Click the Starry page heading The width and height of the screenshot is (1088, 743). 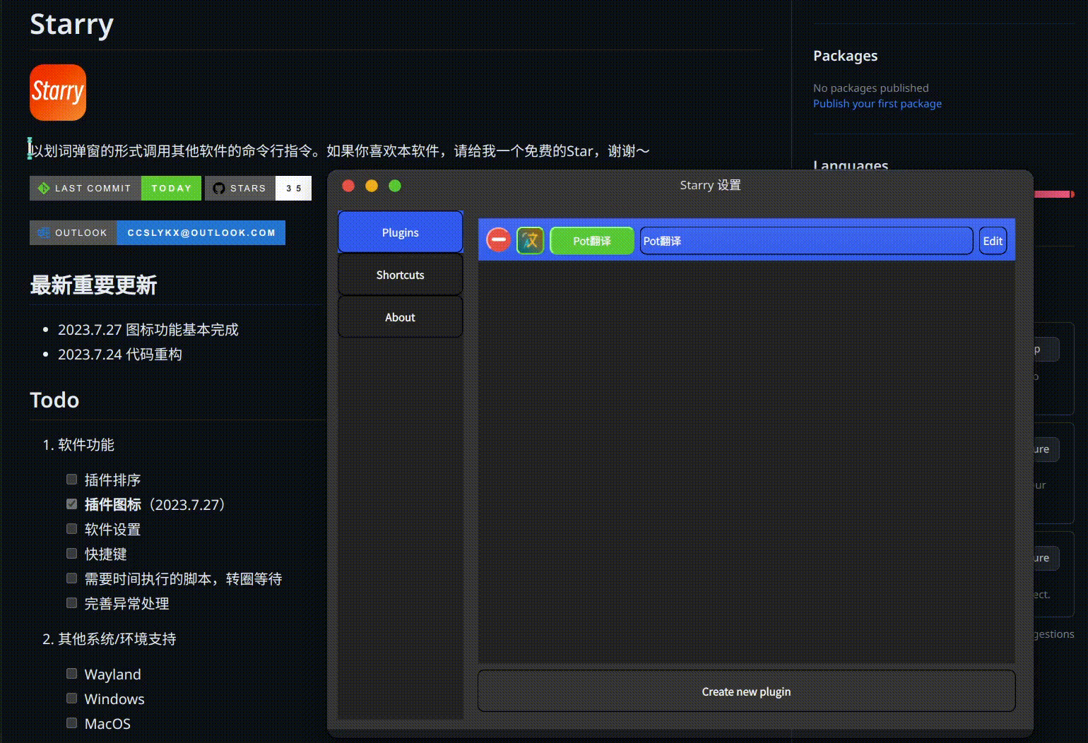click(71, 25)
